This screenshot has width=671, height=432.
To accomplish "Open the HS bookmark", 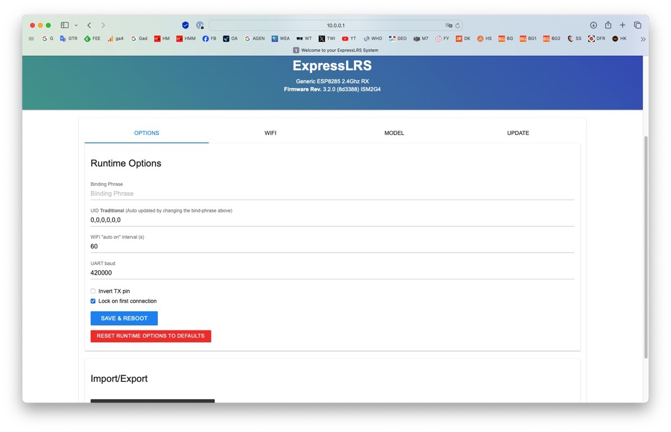I will [x=484, y=39].
